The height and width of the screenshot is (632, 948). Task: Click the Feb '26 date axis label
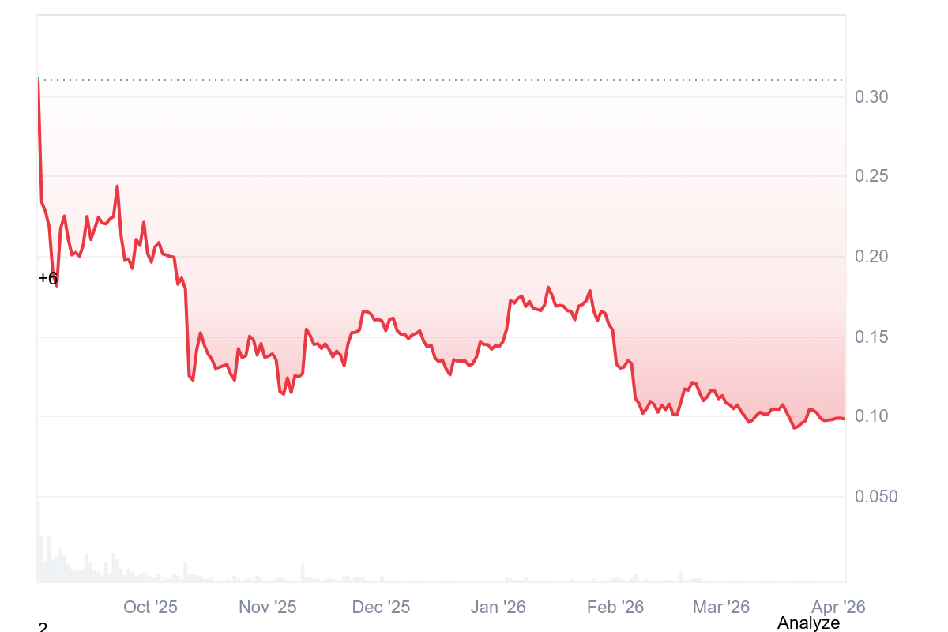(x=615, y=607)
